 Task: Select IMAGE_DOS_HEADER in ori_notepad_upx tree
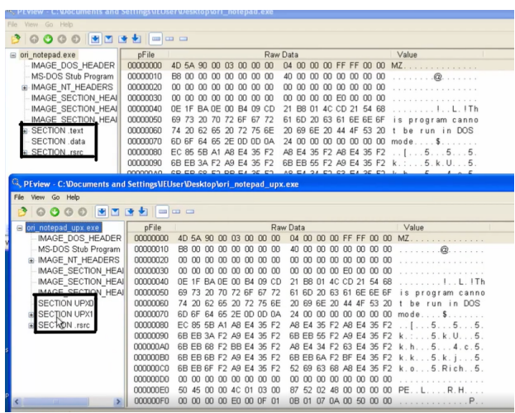point(79,239)
